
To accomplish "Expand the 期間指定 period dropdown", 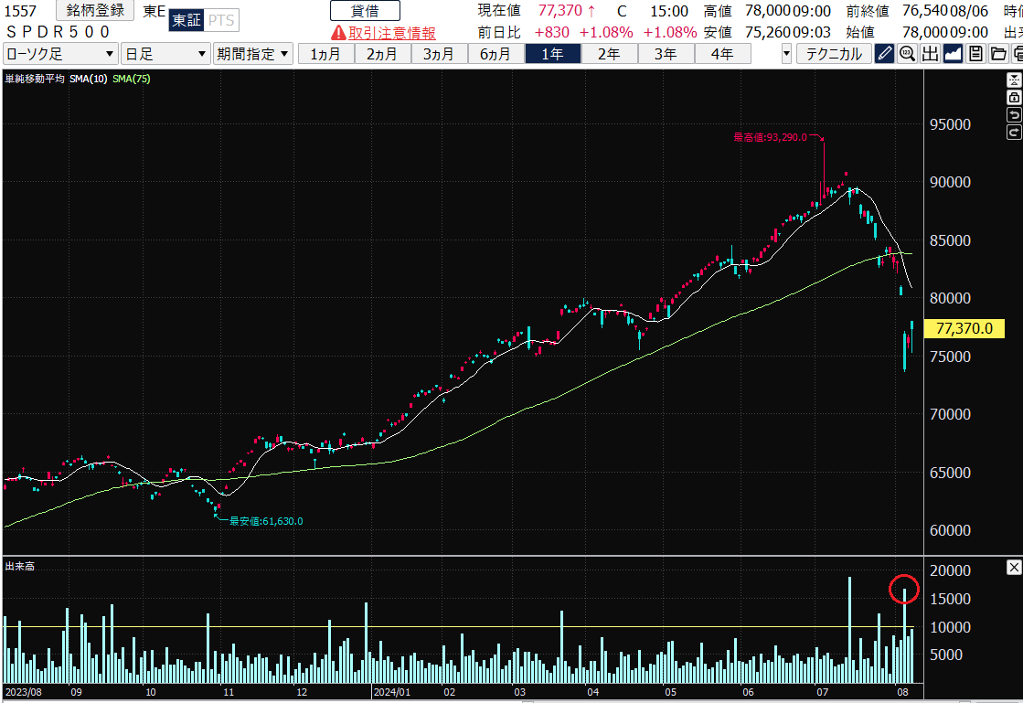I will (253, 53).
